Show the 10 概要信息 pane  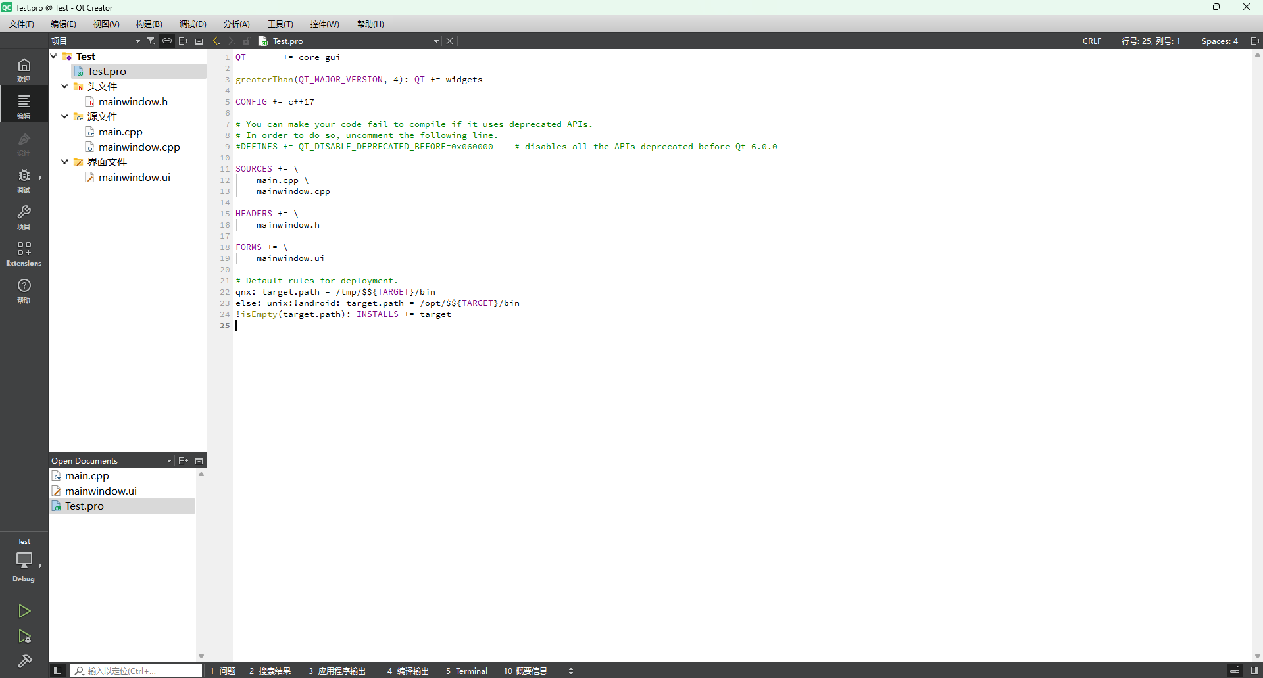tap(525, 671)
